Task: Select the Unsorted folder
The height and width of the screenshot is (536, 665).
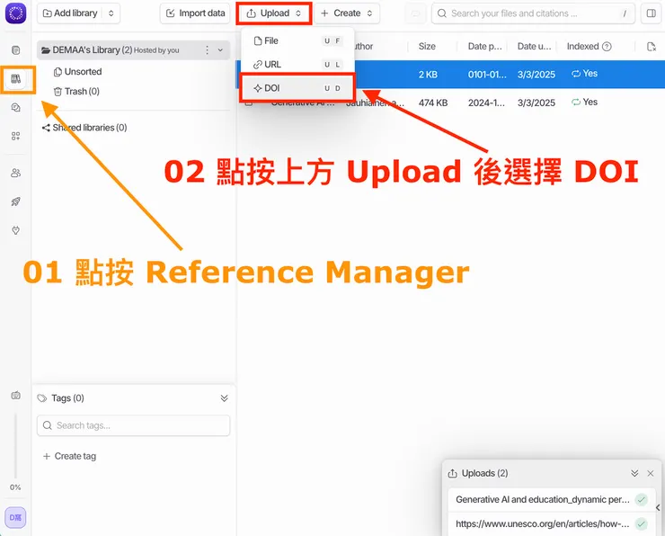Action: (x=77, y=72)
